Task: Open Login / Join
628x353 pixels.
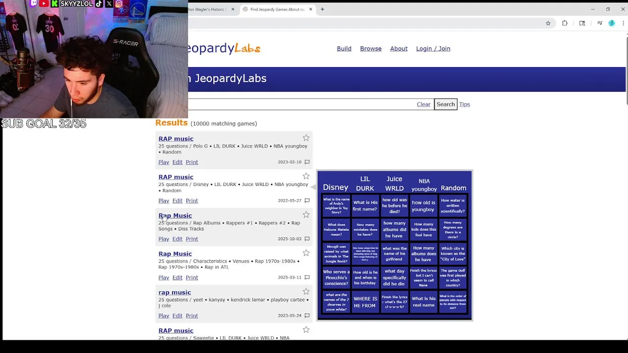Action: point(433,49)
